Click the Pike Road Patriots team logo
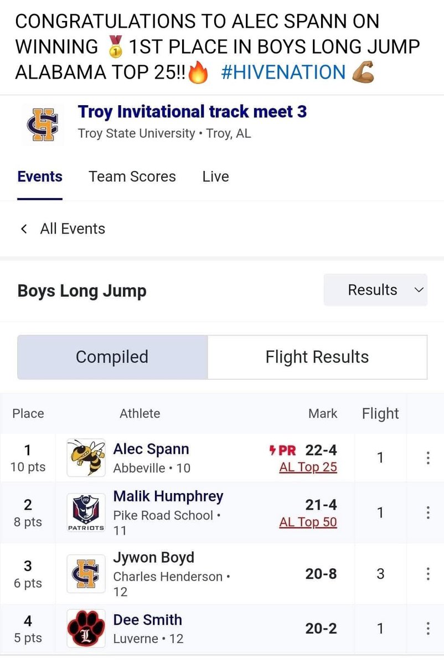444x664 pixels. pyautogui.click(x=86, y=513)
